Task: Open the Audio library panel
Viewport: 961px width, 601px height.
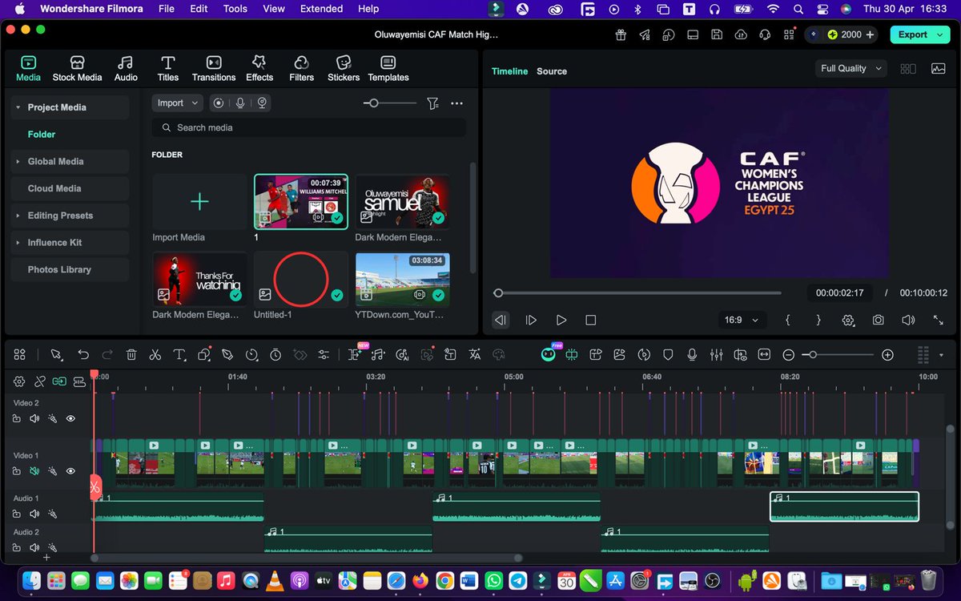Action: 126,69
